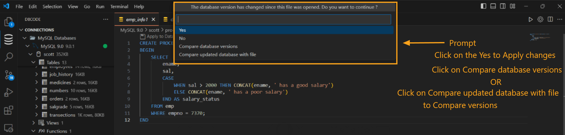
Task: Open the Extensions view
Action: (x=8, y=110)
